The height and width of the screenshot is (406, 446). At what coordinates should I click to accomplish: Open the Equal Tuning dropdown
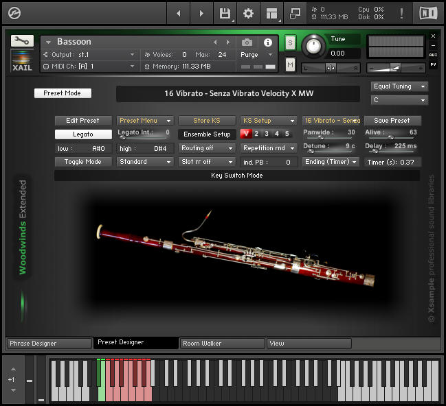click(x=399, y=86)
